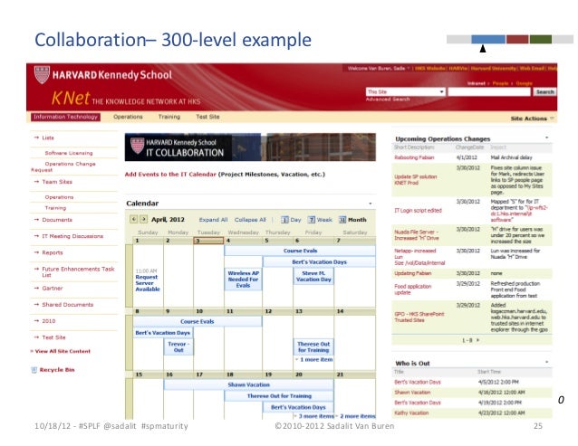Select the Information Technology tab
This screenshot has height=446, width=578.
click(65, 117)
